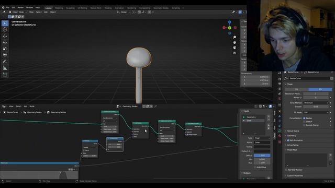
Task: Enable the Stretch checkbox
Action: 304,122
